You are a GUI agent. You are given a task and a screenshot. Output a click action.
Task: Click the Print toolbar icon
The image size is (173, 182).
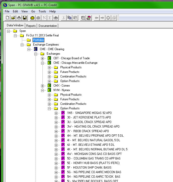click(114, 18)
